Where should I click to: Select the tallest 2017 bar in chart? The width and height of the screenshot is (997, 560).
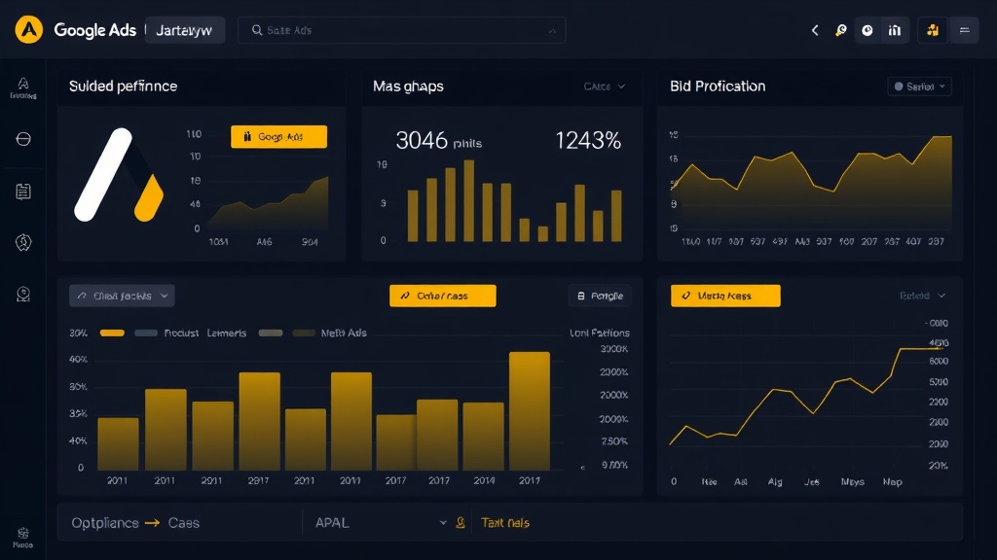coord(529,411)
